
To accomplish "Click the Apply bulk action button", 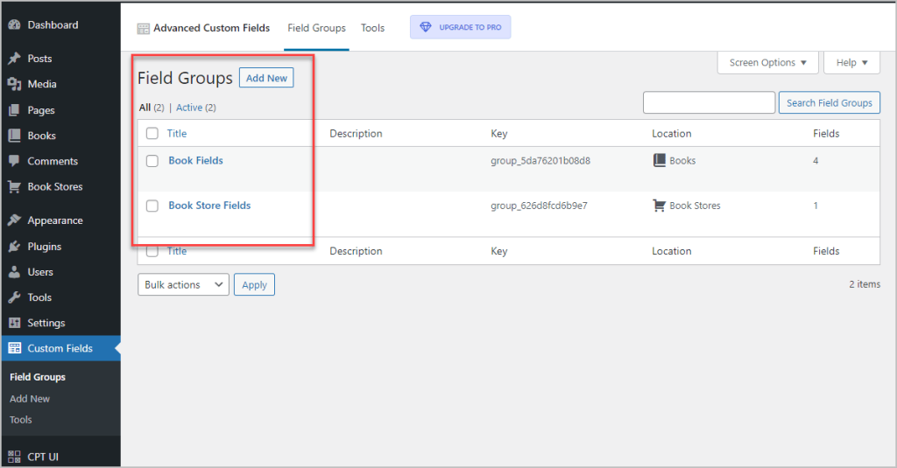I will [x=255, y=284].
